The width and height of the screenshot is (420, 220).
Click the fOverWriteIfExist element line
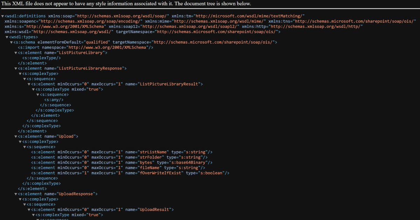130,173
